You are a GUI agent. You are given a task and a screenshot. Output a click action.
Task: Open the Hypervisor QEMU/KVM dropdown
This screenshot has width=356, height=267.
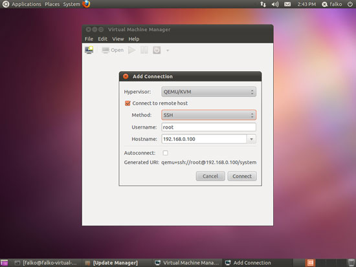point(208,92)
